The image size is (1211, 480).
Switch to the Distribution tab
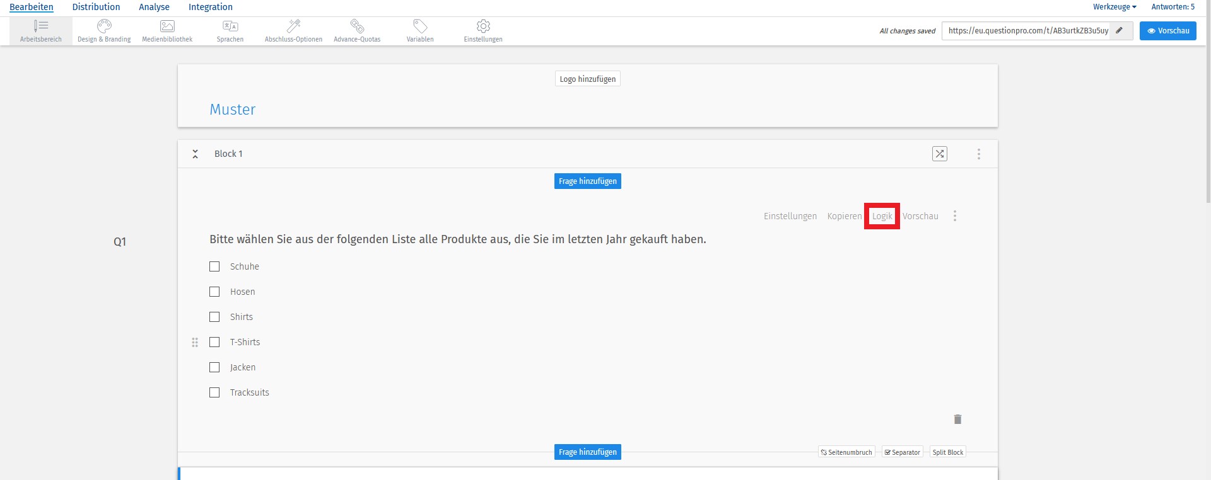pyautogui.click(x=96, y=7)
